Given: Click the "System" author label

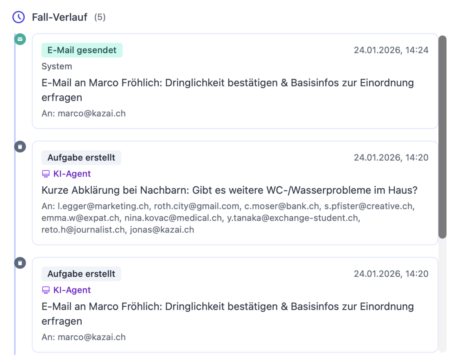Looking at the screenshot, I should coord(57,66).
